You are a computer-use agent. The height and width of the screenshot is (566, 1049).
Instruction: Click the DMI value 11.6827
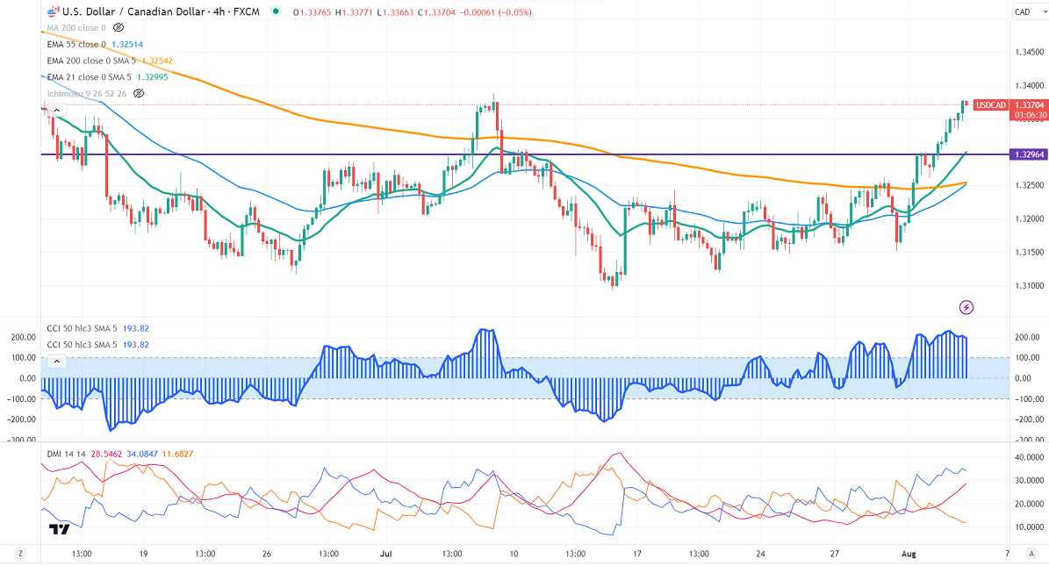click(x=177, y=455)
